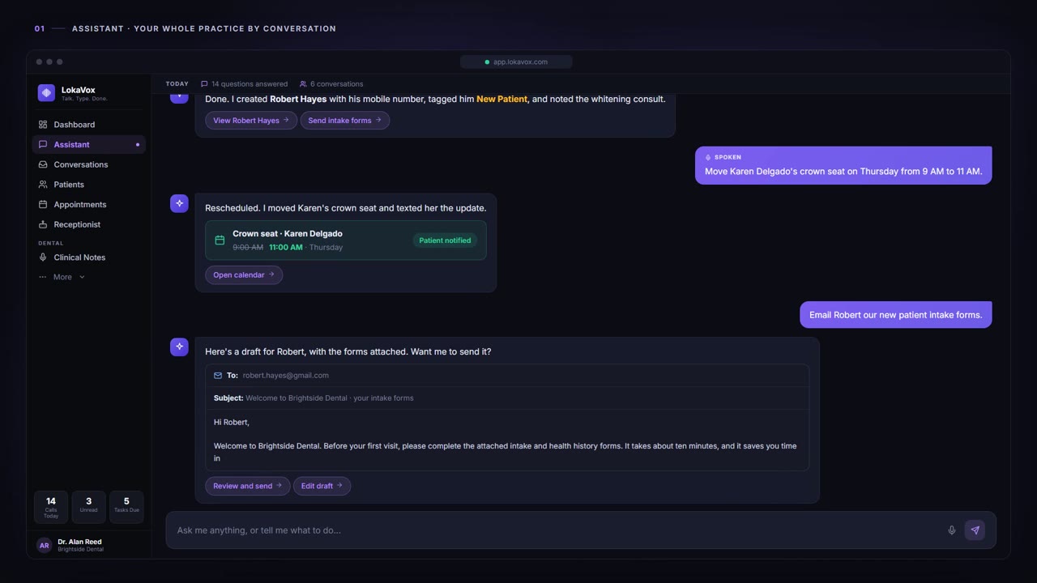Image resolution: width=1037 pixels, height=583 pixels.
Task: Click the three-dot More icon
Action: [43, 277]
